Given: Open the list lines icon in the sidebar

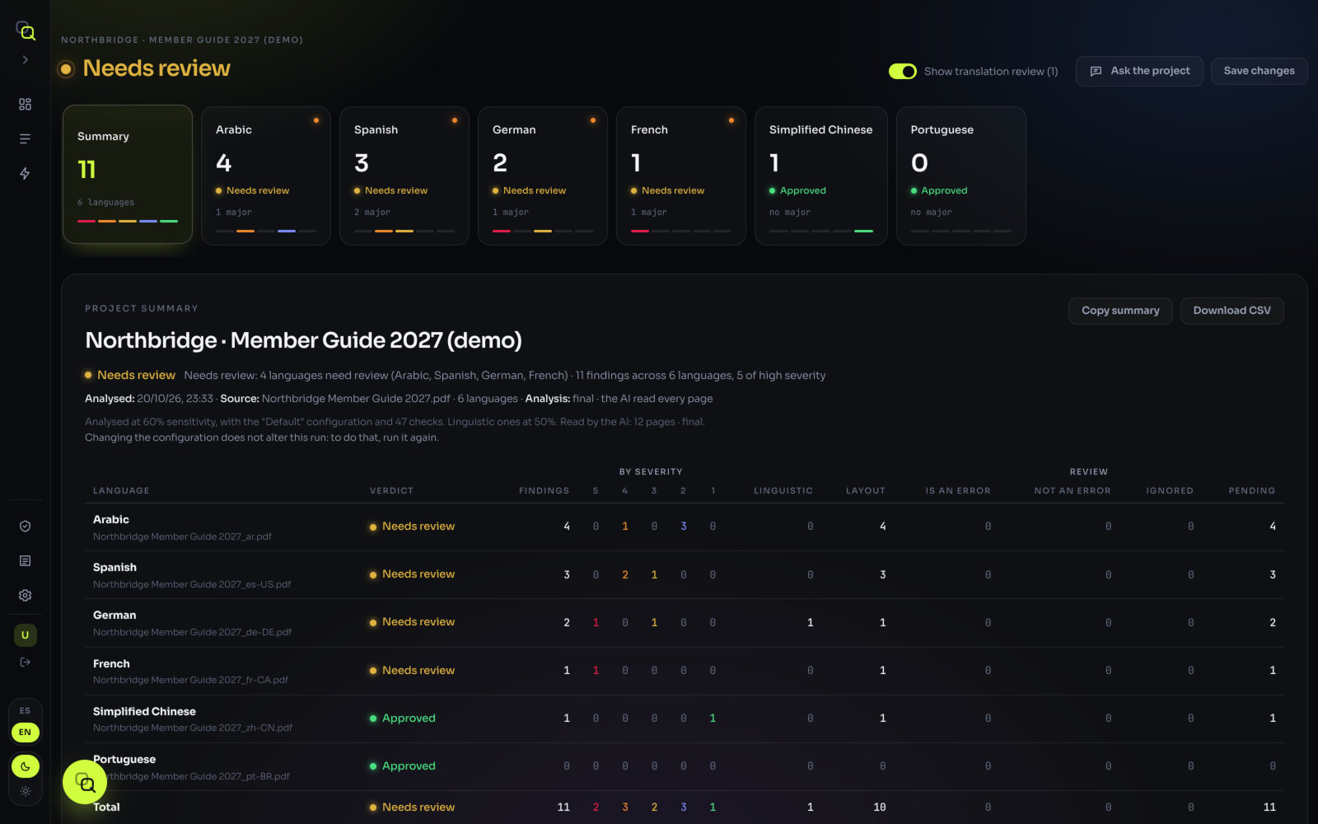Looking at the screenshot, I should 25,139.
